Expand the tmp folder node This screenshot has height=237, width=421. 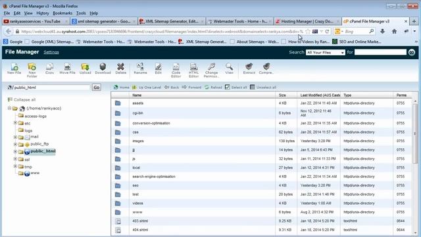(x=15, y=166)
